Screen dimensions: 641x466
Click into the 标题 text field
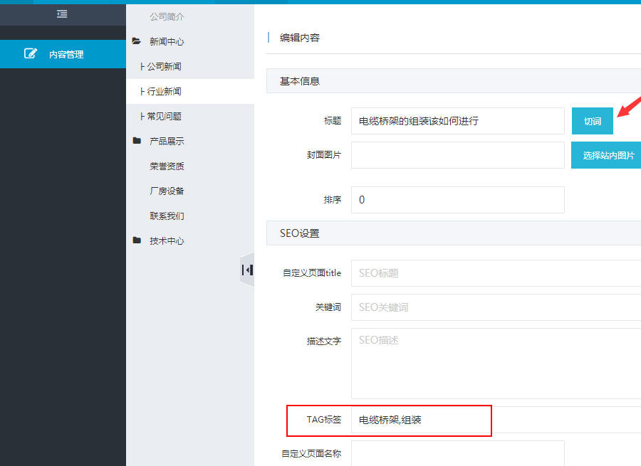tap(457, 121)
